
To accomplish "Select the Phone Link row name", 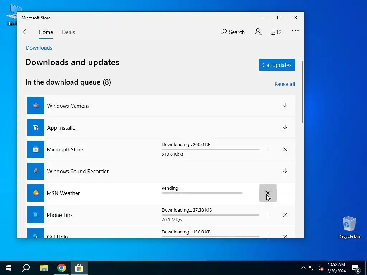I will (60, 215).
